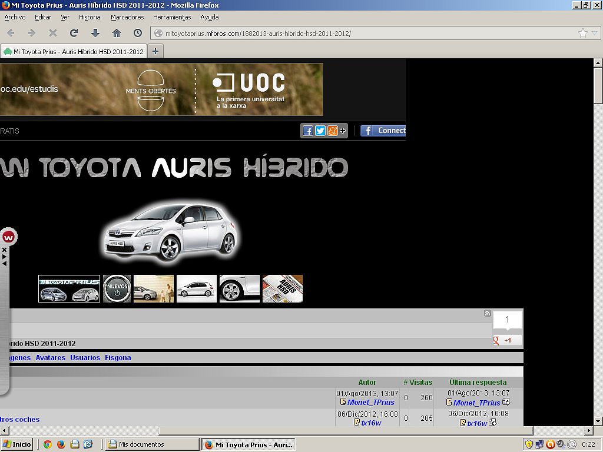Screen dimensions: 603x452
Task: Open the Fisgona link
Action: click(x=118, y=357)
